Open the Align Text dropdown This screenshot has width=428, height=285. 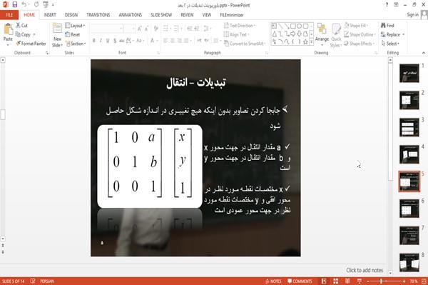point(236,34)
